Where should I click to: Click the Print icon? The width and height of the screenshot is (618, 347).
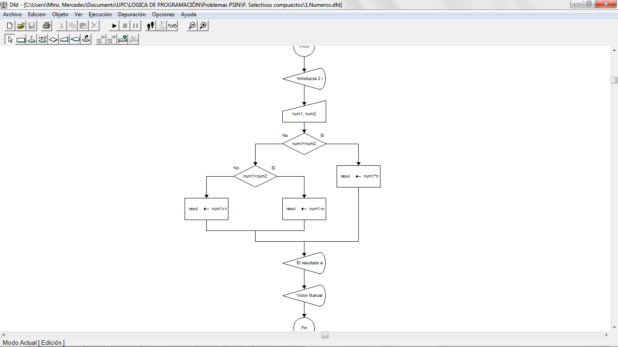47,26
